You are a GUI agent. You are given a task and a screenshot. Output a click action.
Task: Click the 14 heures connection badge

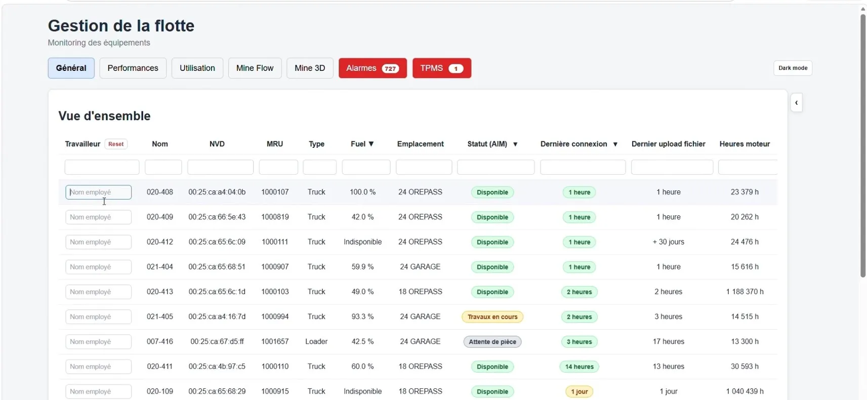coord(580,367)
